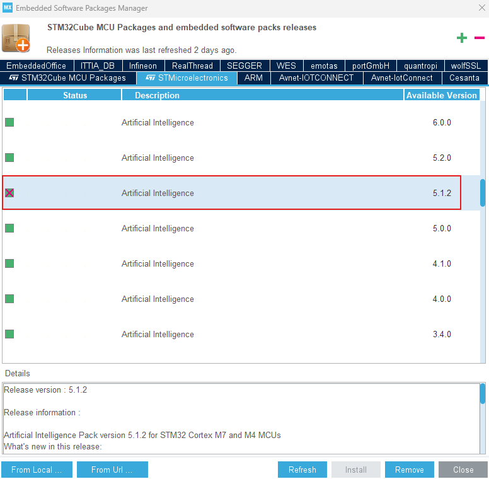
Task: Click version number 3.4.0
Action: 442,333
